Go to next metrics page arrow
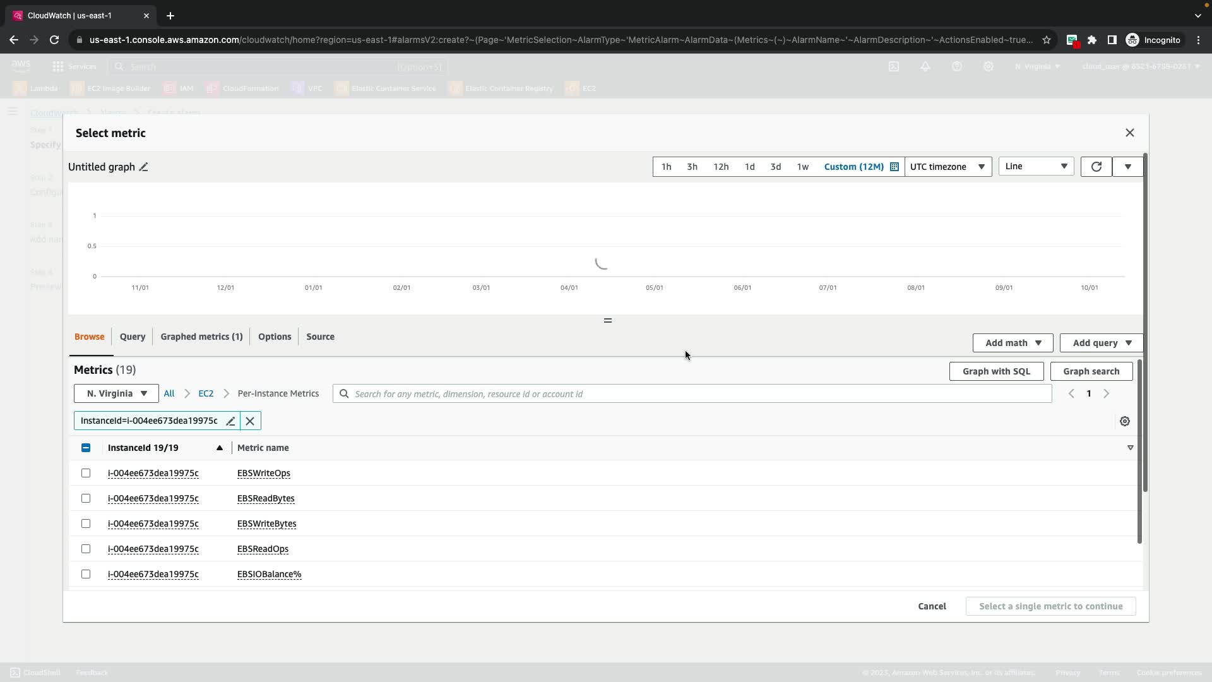The width and height of the screenshot is (1212, 682). click(x=1106, y=394)
